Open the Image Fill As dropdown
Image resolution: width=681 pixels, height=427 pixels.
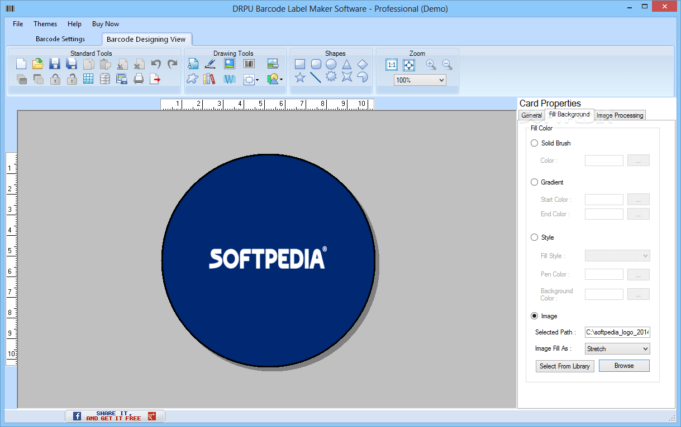617,348
